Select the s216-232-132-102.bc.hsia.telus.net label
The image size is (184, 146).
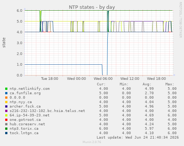tap(47, 111)
